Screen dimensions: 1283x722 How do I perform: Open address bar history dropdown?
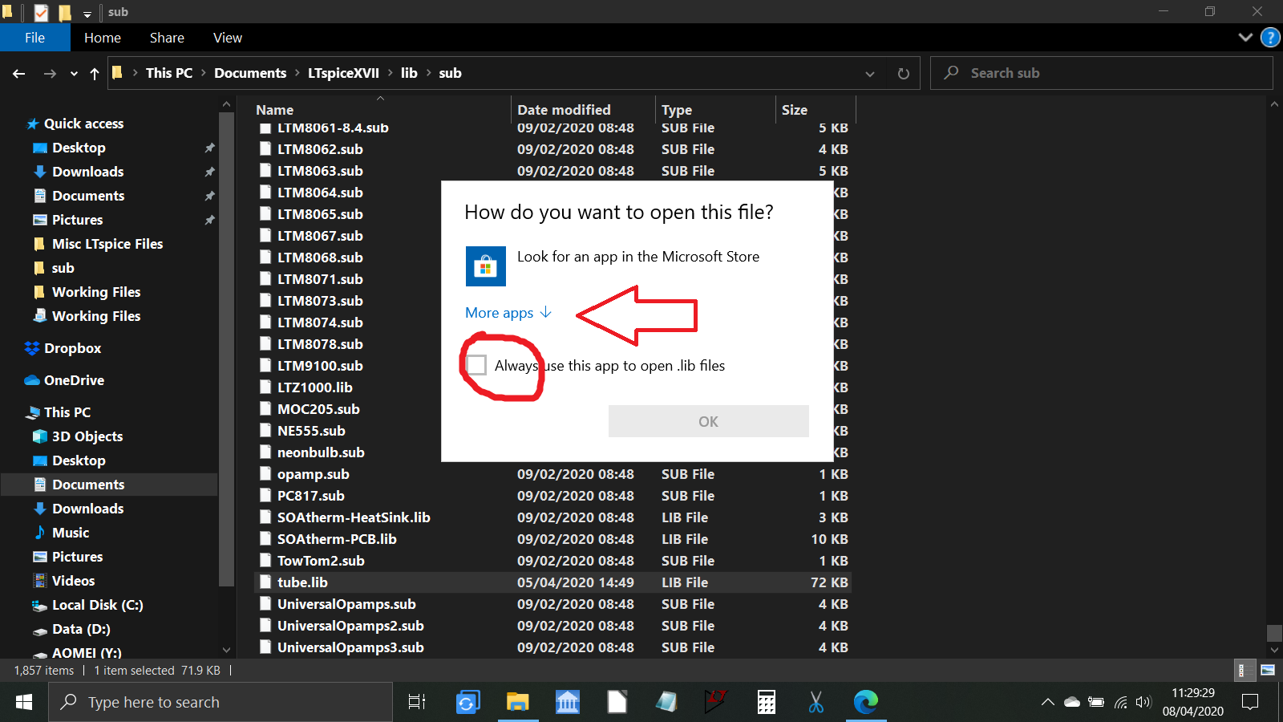point(870,74)
